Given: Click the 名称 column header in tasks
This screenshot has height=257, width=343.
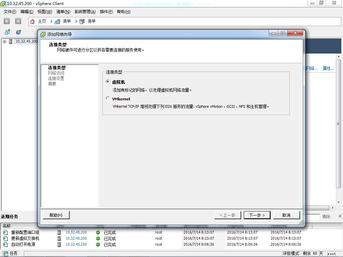Looking at the screenshot, I should pos(7,226).
